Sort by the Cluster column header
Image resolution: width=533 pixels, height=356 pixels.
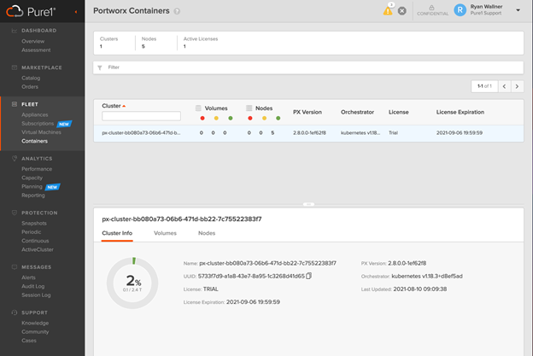coord(113,107)
